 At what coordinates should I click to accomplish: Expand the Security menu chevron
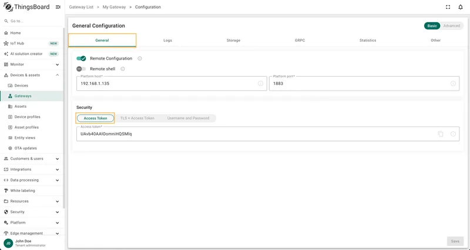pos(57,212)
